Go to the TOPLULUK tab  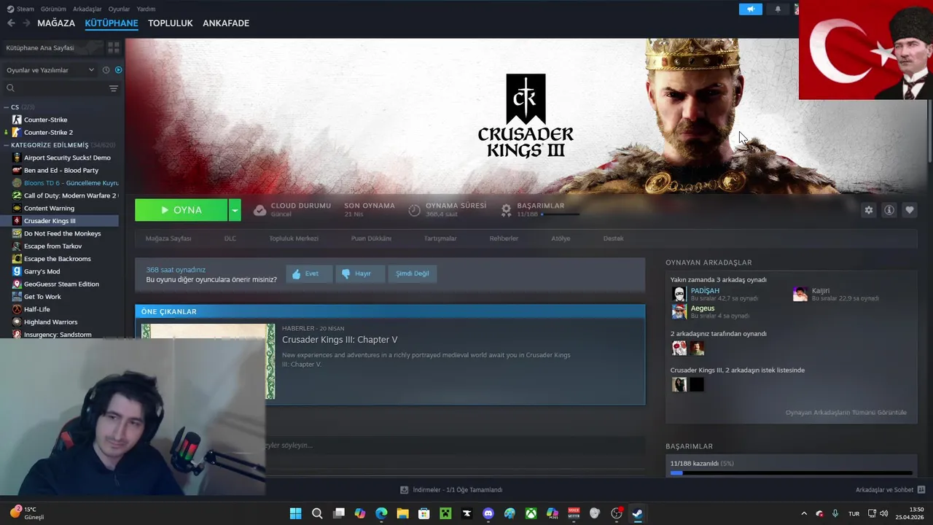171,23
